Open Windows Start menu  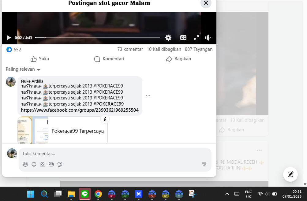click(31, 194)
